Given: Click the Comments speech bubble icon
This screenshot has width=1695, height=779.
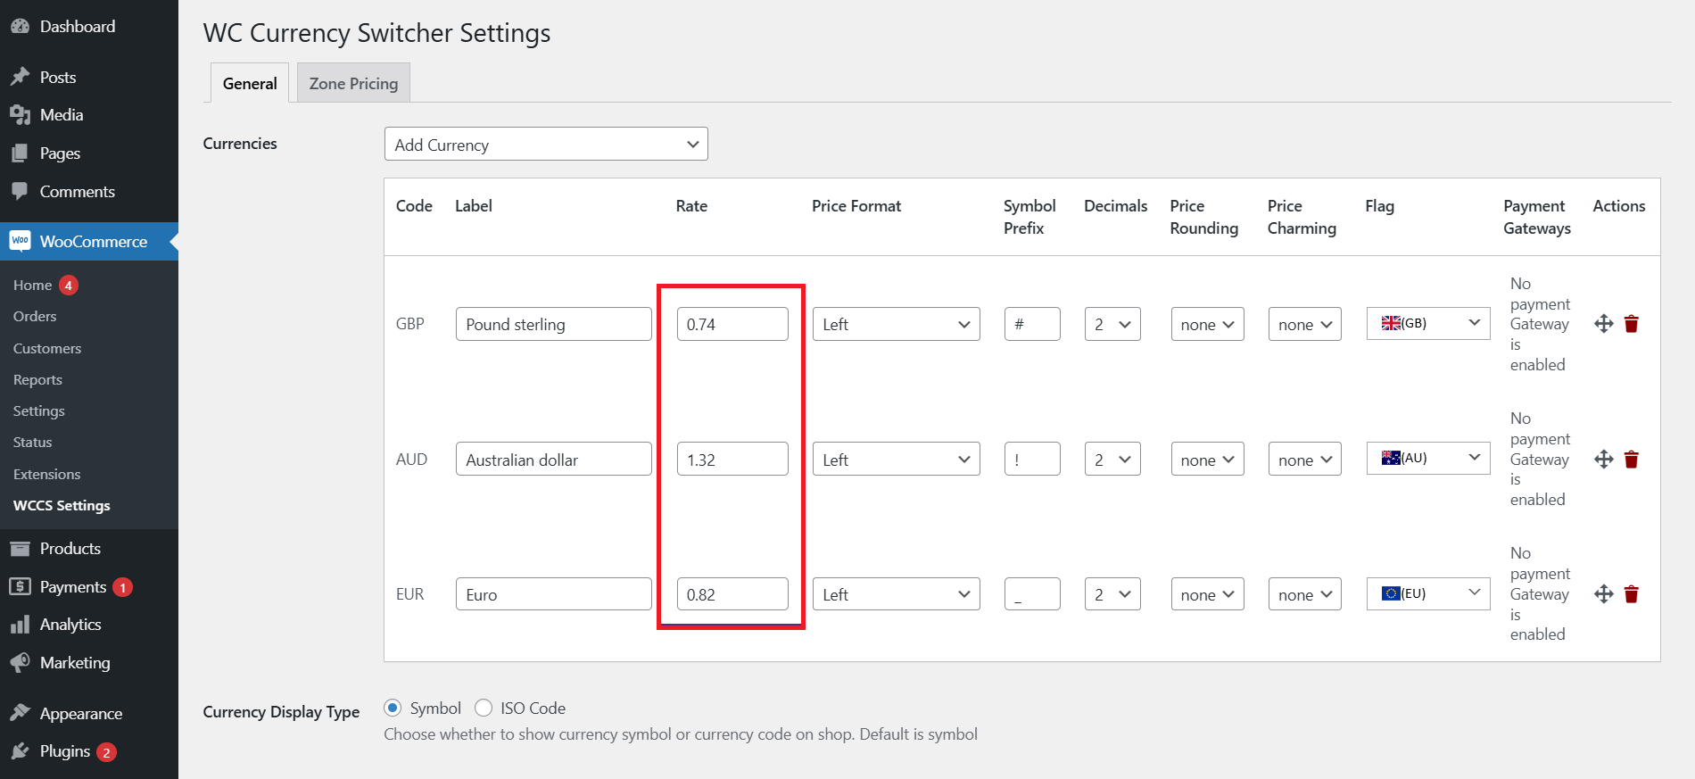Looking at the screenshot, I should 20,192.
